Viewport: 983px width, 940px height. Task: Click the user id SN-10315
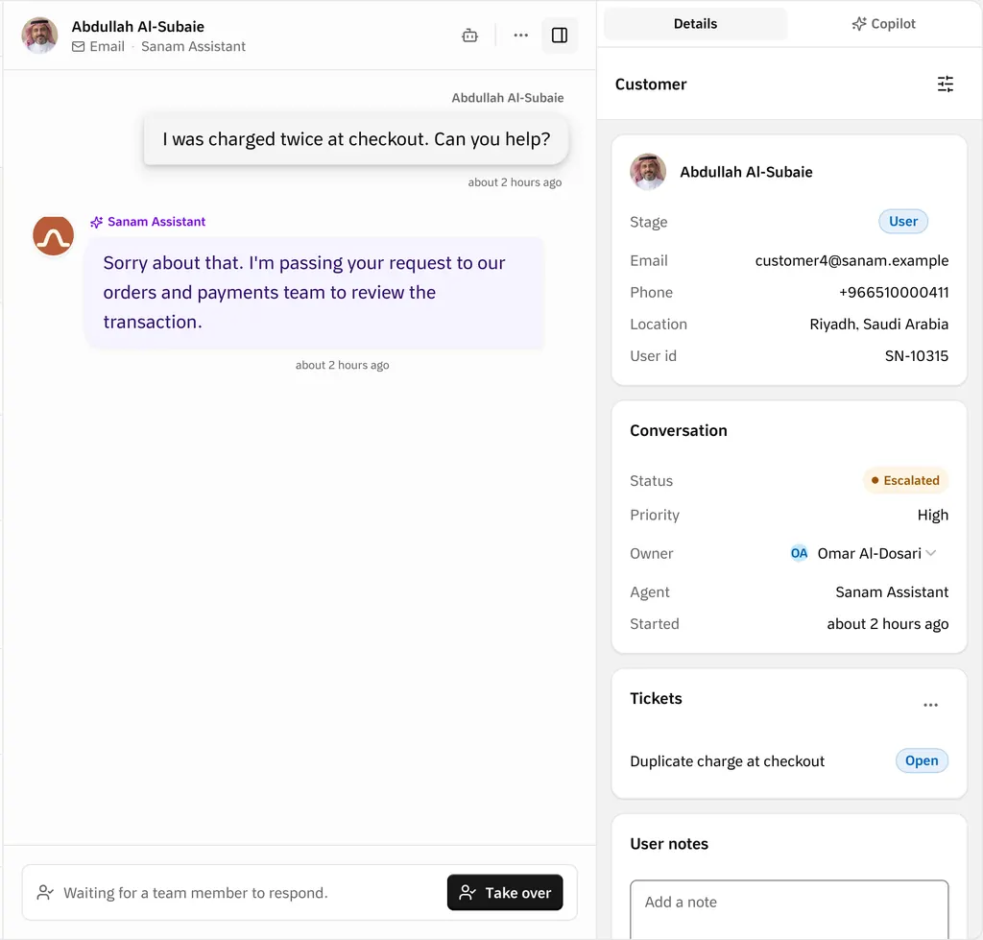point(917,356)
